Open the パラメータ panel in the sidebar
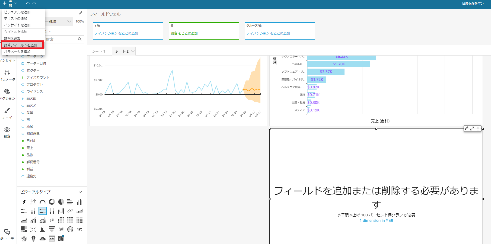The image size is (491, 244). pyautogui.click(x=7, y=75)
